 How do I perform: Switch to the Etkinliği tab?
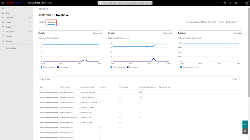pos(42,22)
